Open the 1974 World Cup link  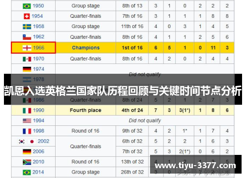tap(39, 69)
